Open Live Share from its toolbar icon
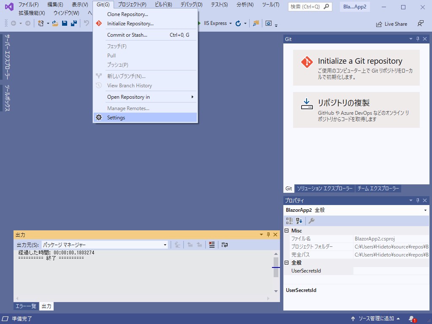 click(x=392, y=24)
